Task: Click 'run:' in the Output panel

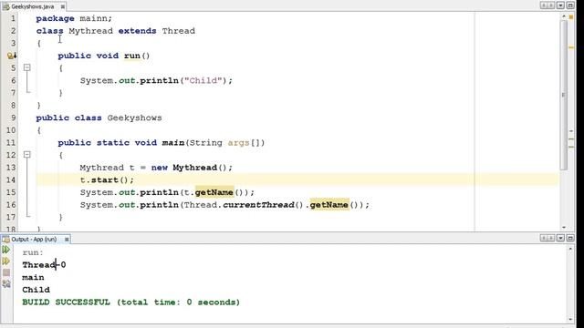Action: point(33,252)
